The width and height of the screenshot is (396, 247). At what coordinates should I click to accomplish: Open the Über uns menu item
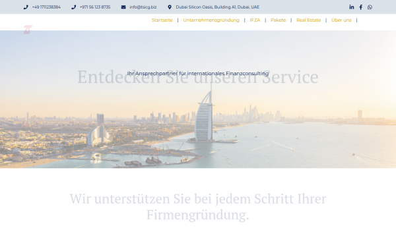(x=341, y=20)
